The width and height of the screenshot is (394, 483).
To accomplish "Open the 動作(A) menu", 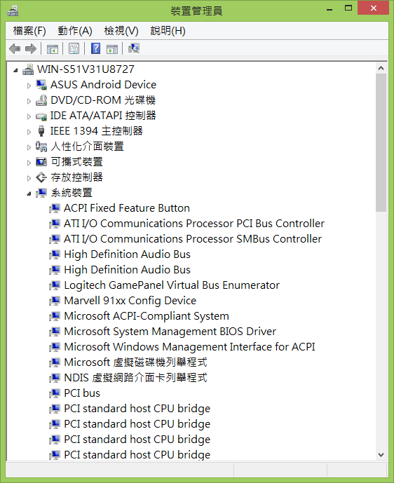I will tap(75, 31).
